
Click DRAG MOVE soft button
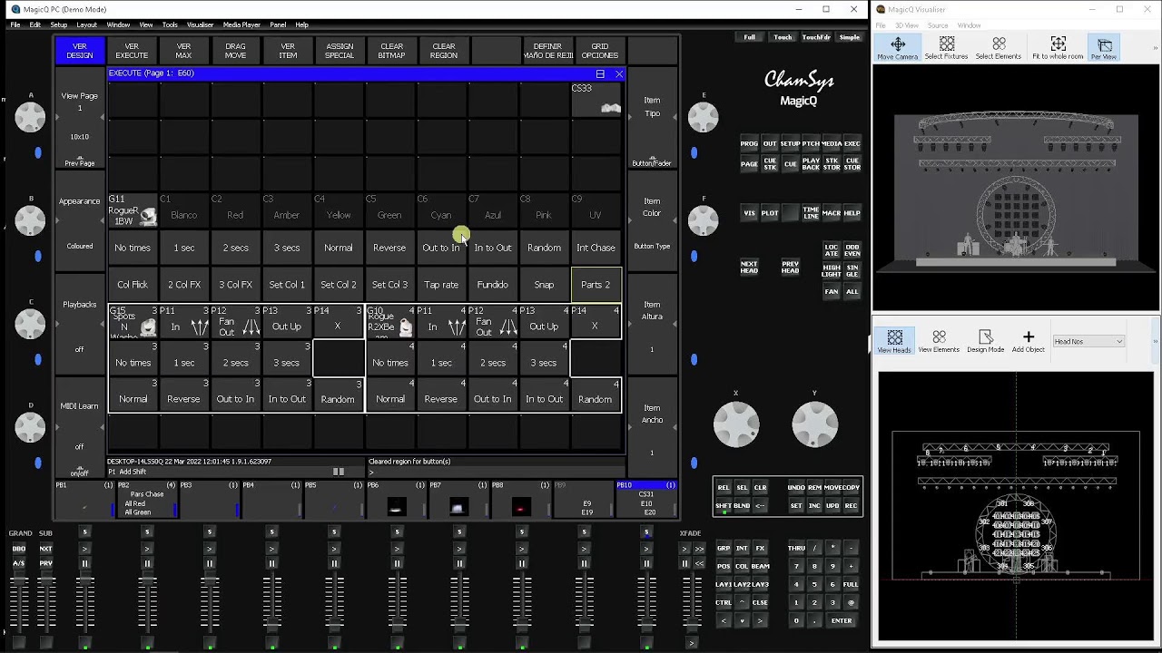tap(235, 51)
